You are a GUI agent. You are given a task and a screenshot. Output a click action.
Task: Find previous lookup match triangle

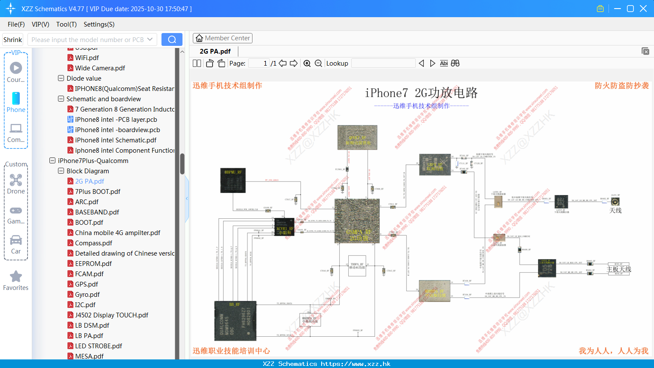[x=421, y=63]
